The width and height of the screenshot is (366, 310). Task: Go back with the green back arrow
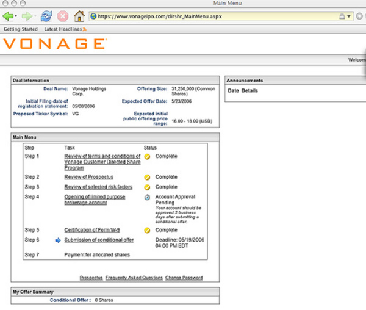click(8, 16)
